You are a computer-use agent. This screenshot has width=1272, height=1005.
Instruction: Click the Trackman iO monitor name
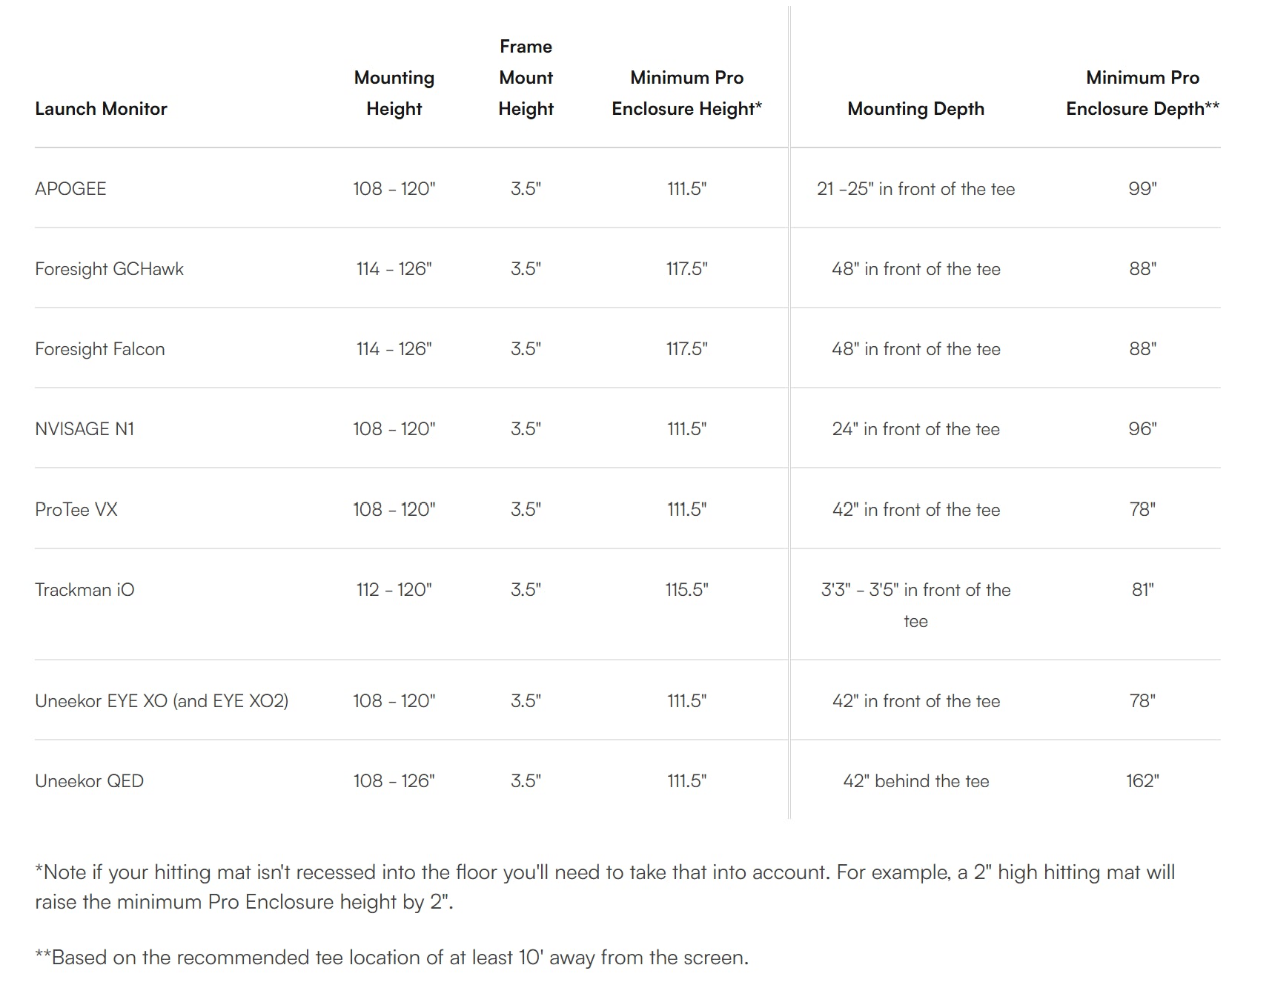[85, 590]
